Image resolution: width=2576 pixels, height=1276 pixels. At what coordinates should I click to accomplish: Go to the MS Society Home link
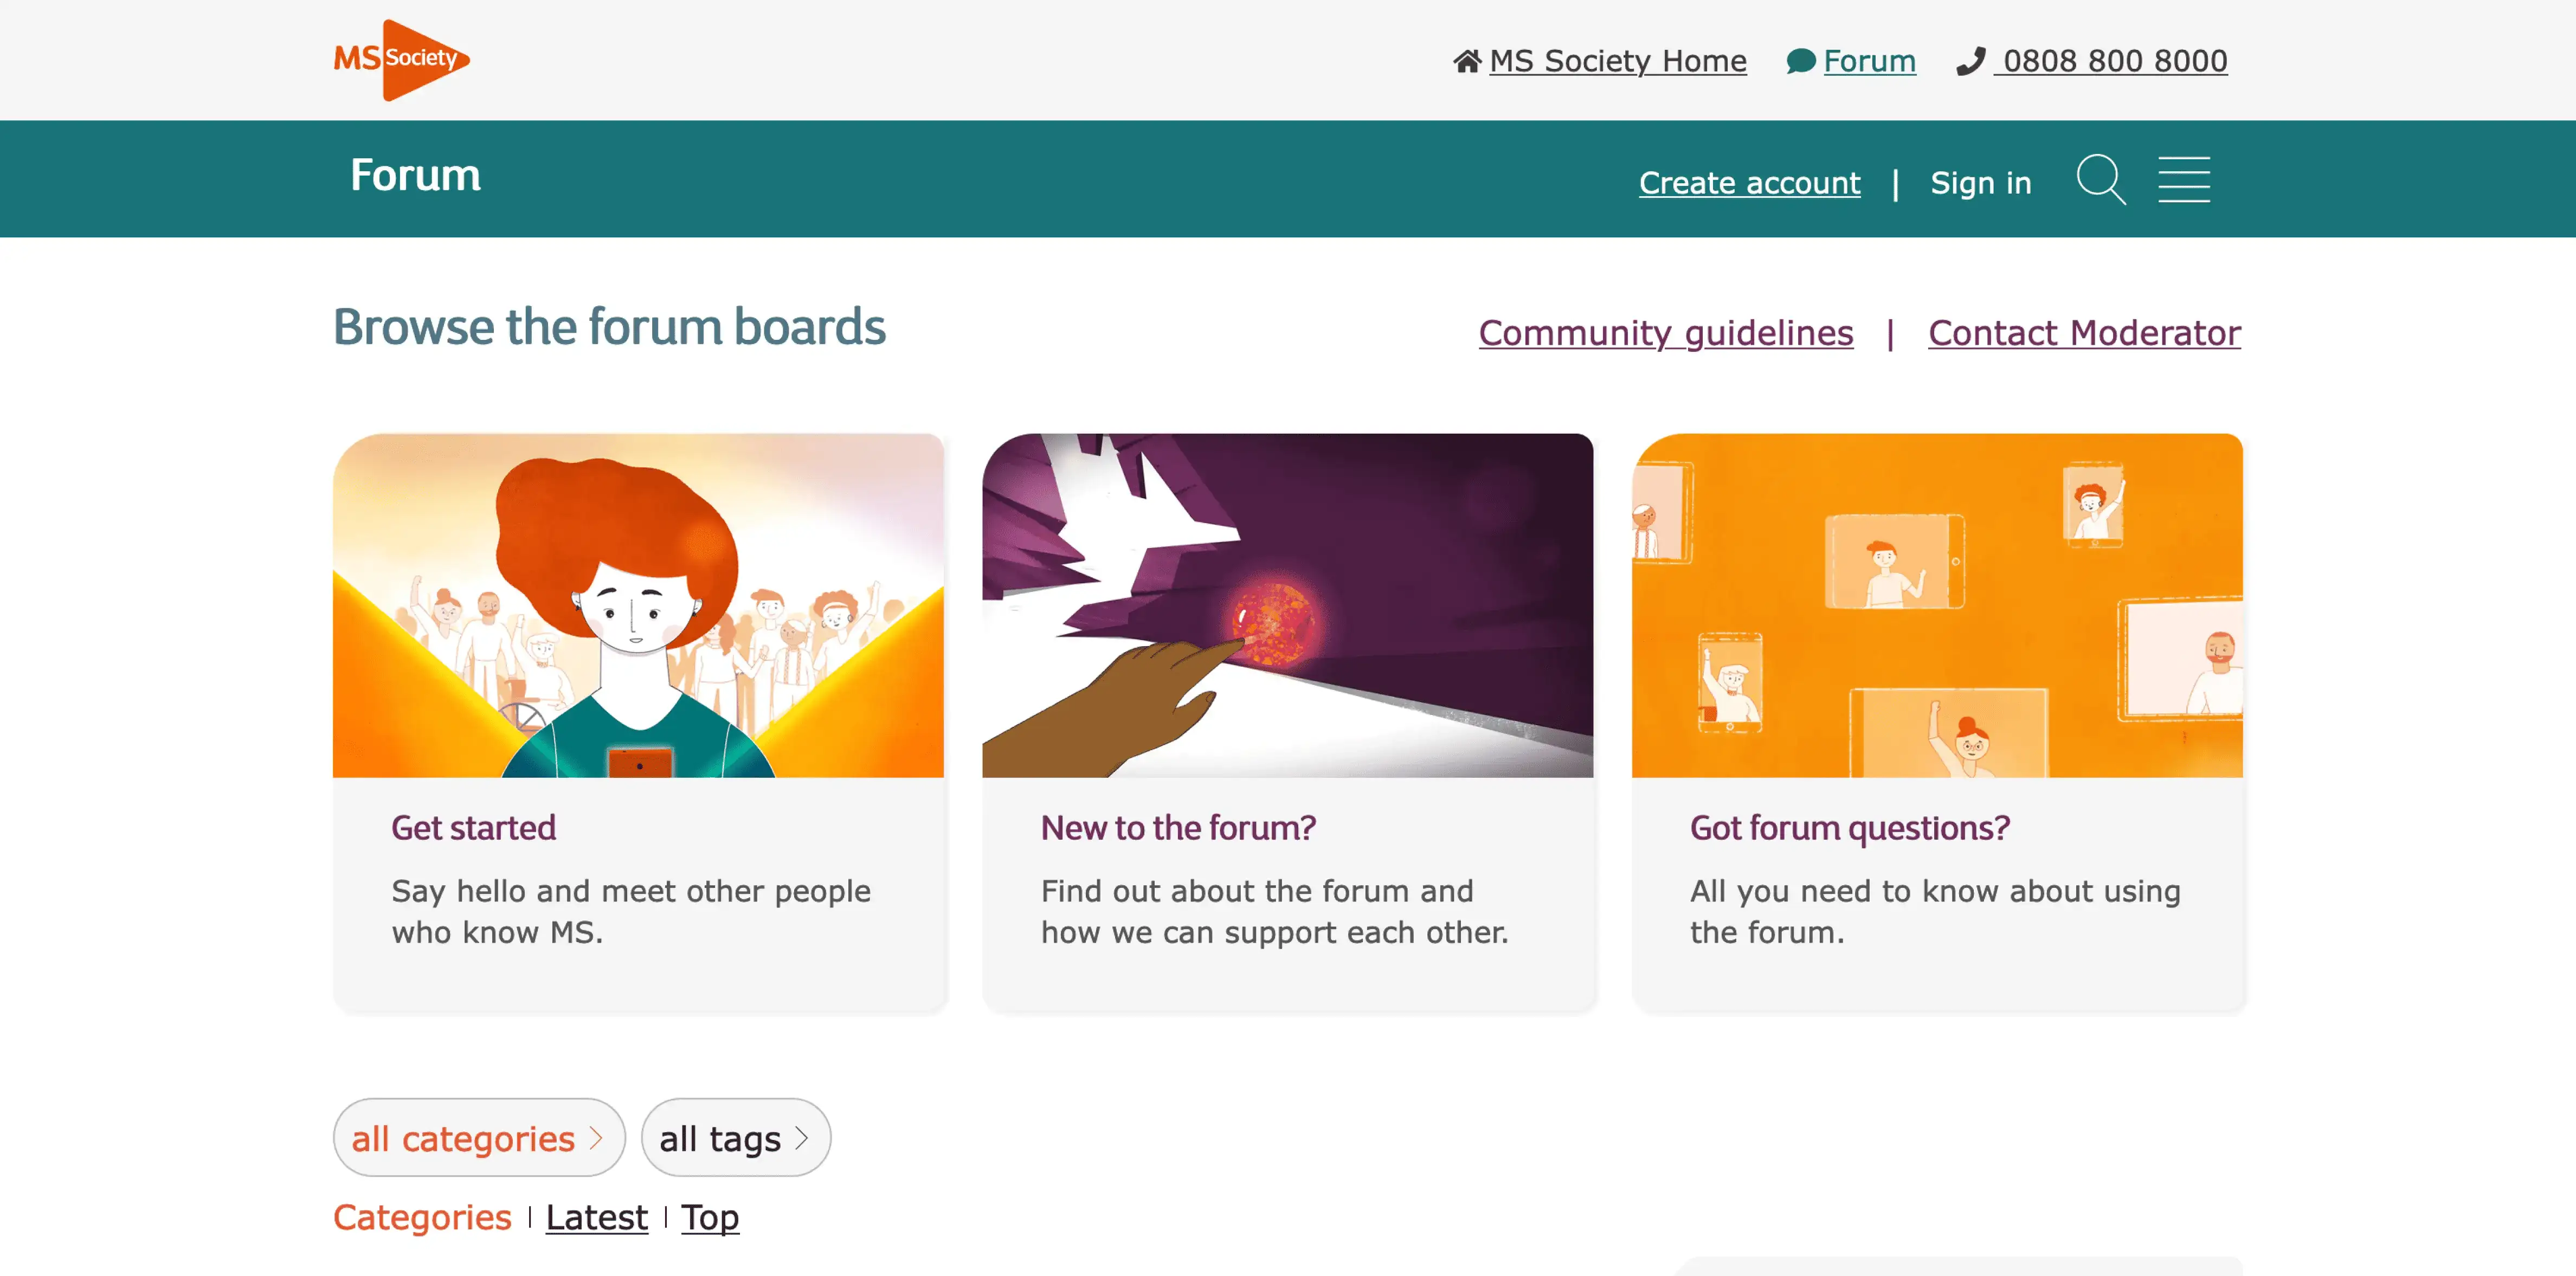click(x=1617, y=61)
